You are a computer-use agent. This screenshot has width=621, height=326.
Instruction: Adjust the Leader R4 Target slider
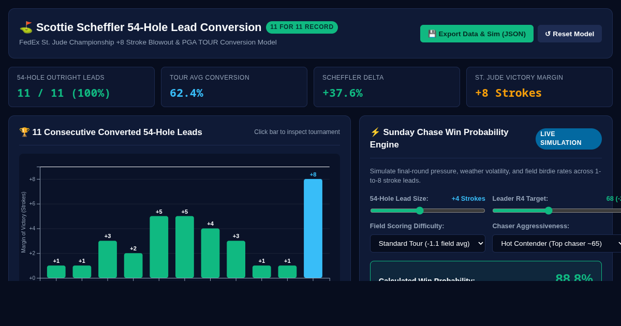557,211
